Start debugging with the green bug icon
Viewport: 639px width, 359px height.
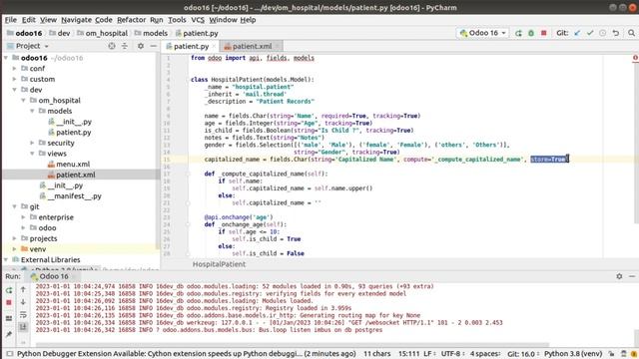[x=531, y=33]
